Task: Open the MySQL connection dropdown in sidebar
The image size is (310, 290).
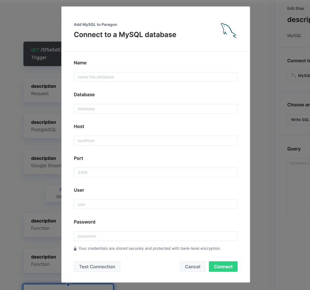Action: point(299,76)
